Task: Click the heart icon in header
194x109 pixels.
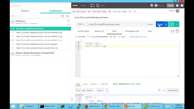Action: tap(182, 5)
